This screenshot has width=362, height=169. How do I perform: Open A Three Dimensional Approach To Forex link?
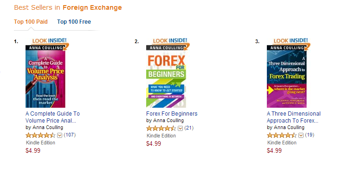(294, 117)
